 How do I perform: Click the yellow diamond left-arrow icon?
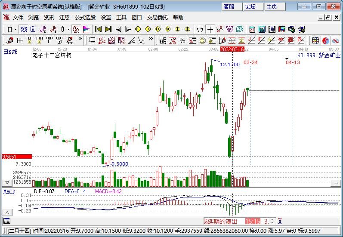coord(138,29)
